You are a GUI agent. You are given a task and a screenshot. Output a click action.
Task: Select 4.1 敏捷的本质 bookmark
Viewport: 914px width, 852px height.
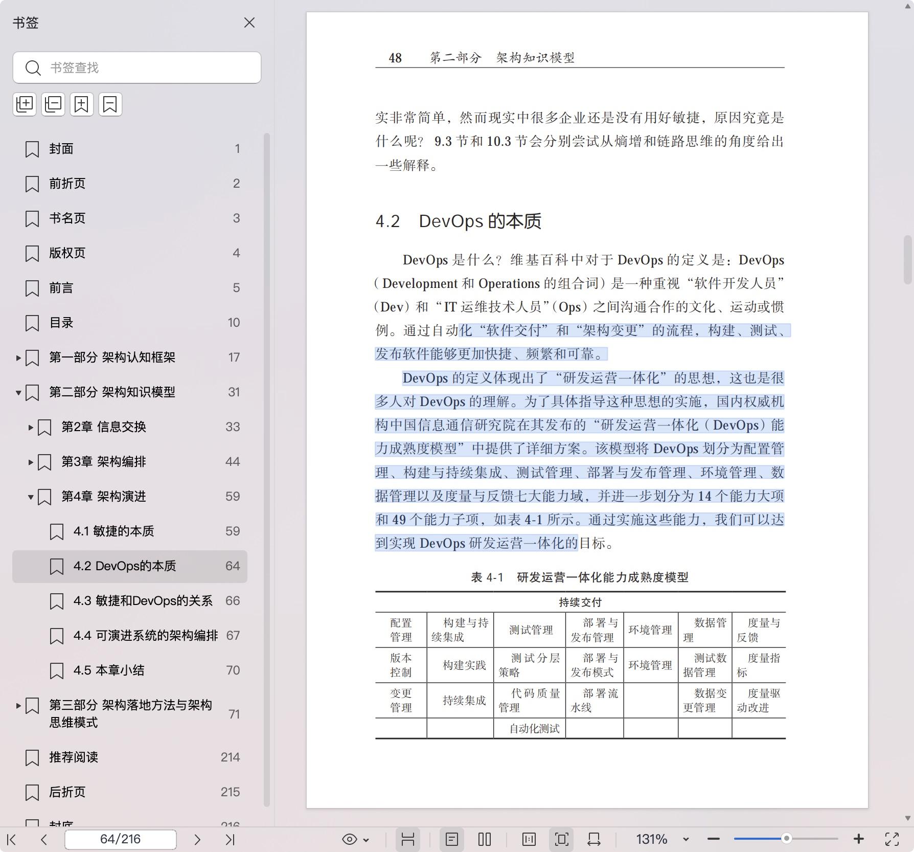[x=130, y=531]
